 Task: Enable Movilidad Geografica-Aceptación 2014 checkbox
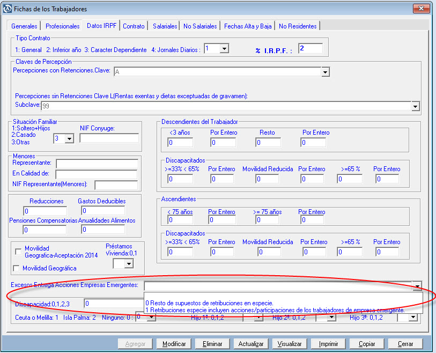click(18, 252)
